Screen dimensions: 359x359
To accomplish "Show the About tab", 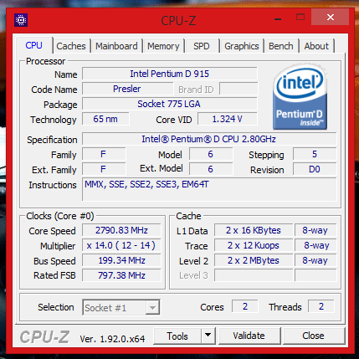I will tap(316, 46).
